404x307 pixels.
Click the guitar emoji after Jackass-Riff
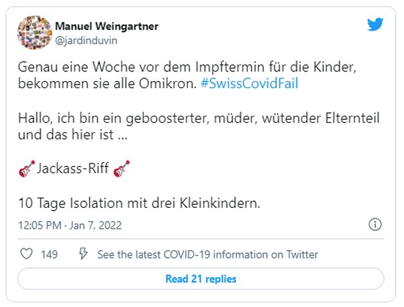coord(121,168)
